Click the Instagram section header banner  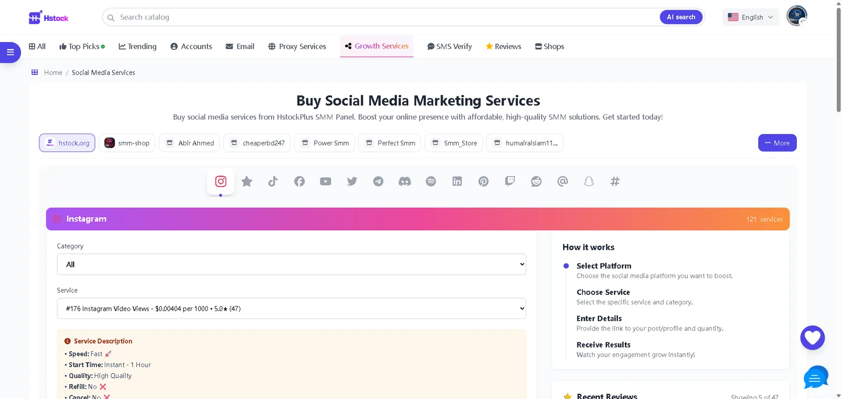(418, 219)
